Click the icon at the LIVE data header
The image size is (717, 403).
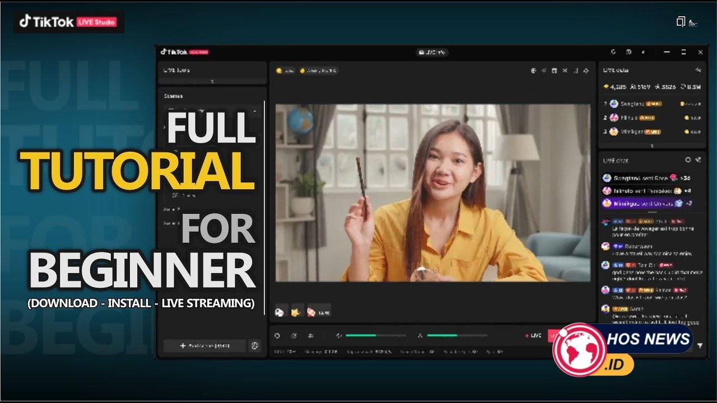click(x=698, y=70)
